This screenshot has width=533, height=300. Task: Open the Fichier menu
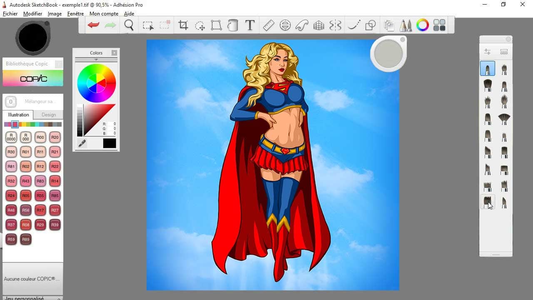10,14
